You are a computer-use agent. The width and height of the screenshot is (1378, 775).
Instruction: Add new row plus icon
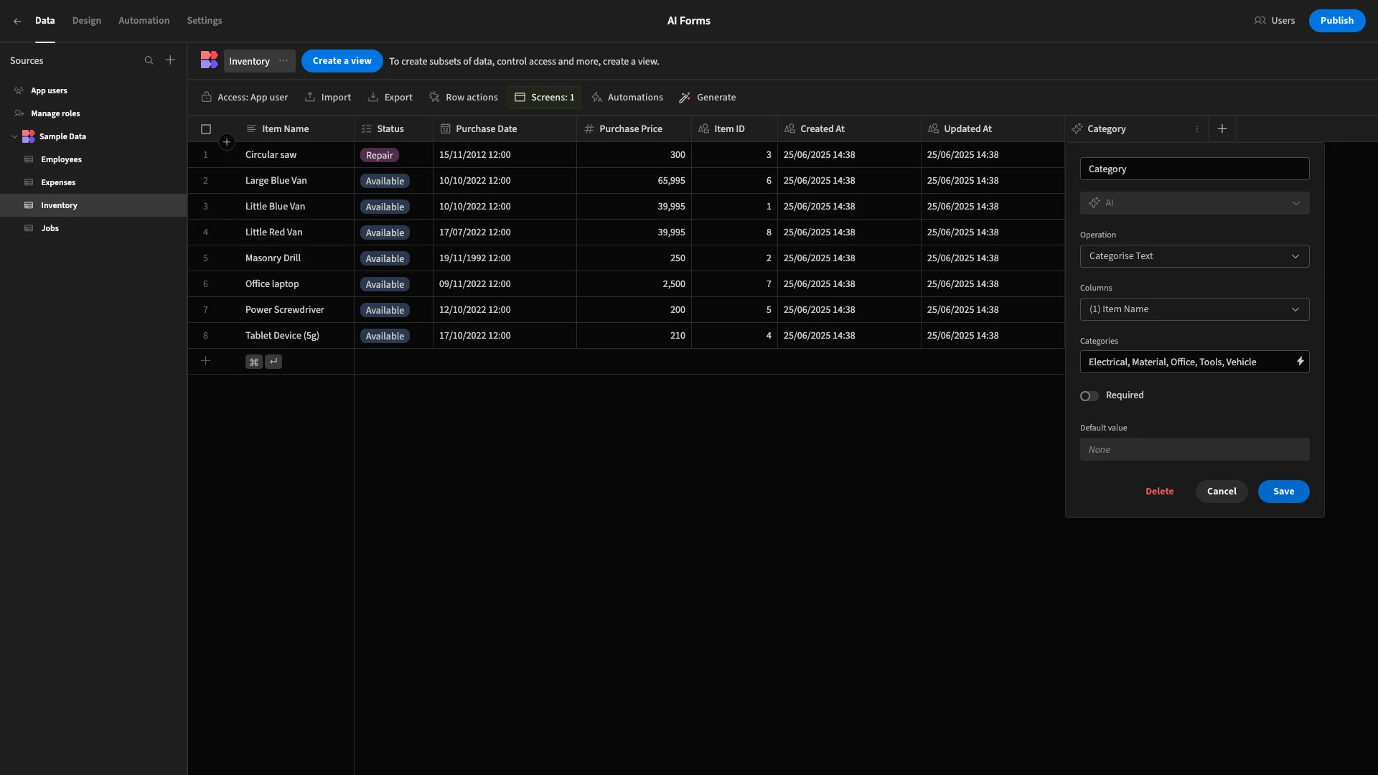click(x=205, y=361)
